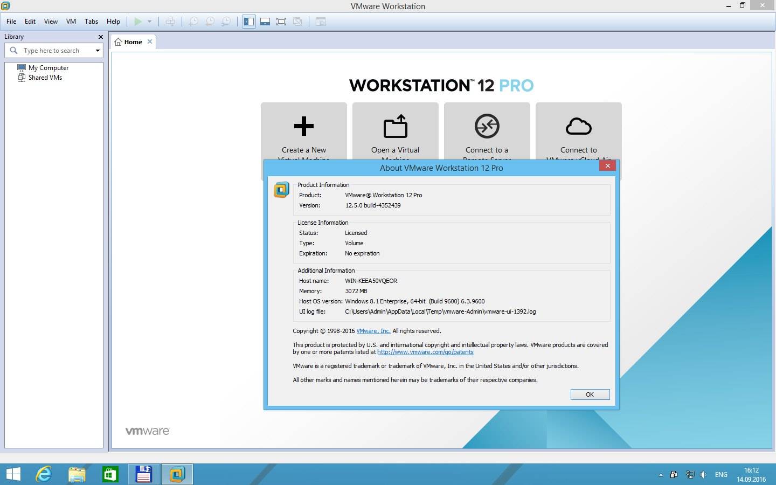Click the Take Snapshot toolbar icon
This screenshot has height=485, width=776.
(193, 22)
